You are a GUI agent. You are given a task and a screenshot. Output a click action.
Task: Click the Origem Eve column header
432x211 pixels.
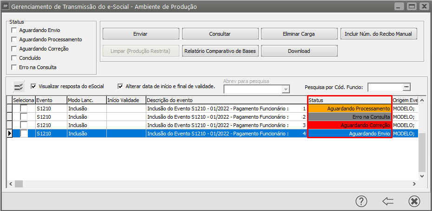405,100
